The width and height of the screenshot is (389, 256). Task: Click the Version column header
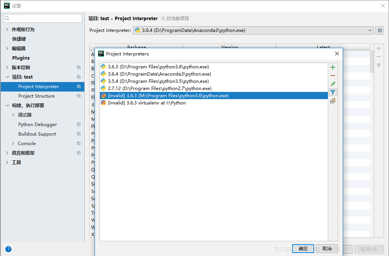pyautogui.click(x=229, y=47)
